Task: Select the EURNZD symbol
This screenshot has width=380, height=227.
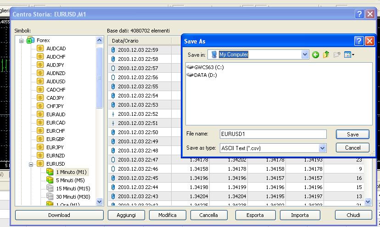Action: tap(56, 156)
